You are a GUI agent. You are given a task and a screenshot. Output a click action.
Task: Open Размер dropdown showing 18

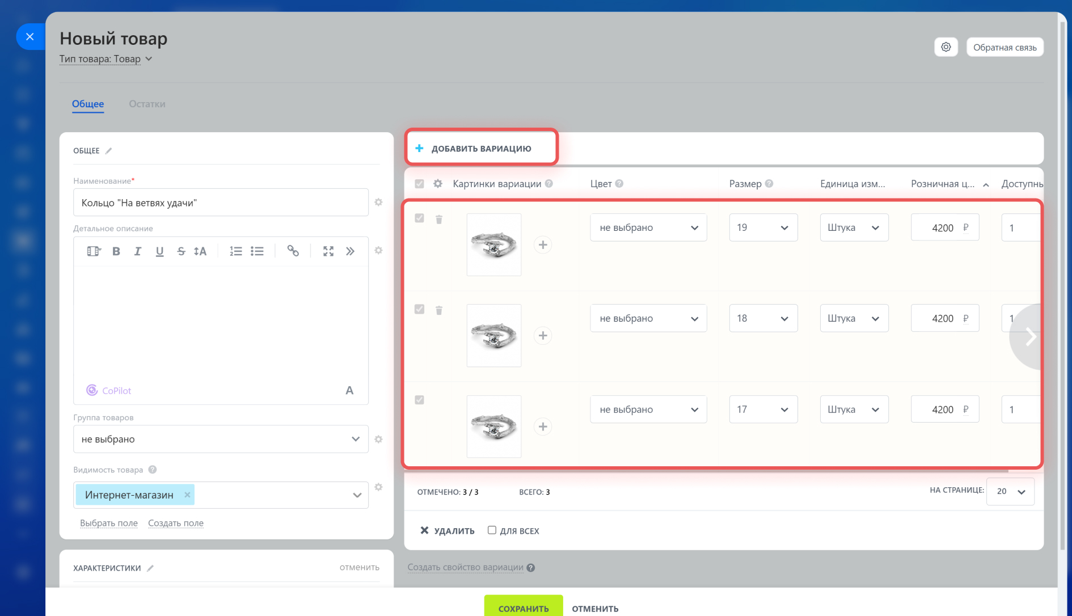click(763, 318)
